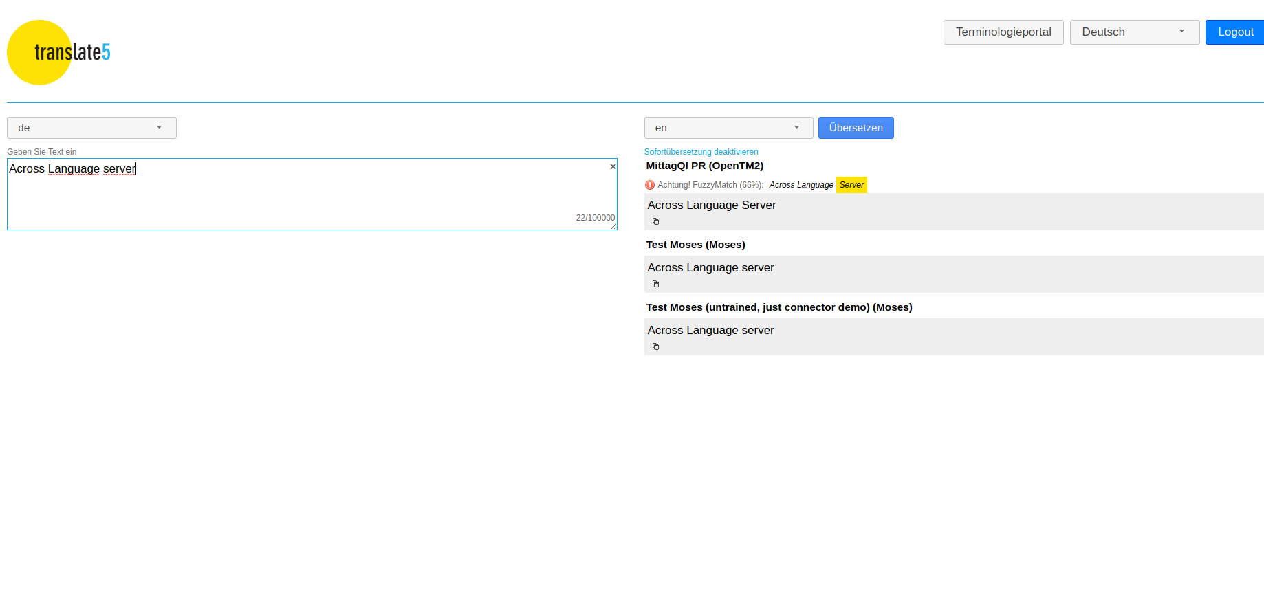Expand the Deutsch interface language menu
The height and width of the screenshot is (611, 1264).
click(x=1135, y=32)
